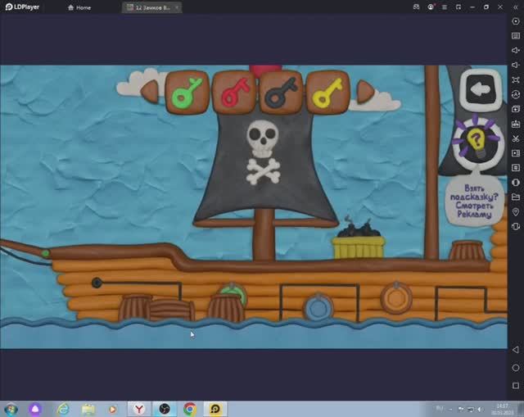Open the synchronizer icon in sidebar
This screenshot has width=524, height=417.
(516, 167)
